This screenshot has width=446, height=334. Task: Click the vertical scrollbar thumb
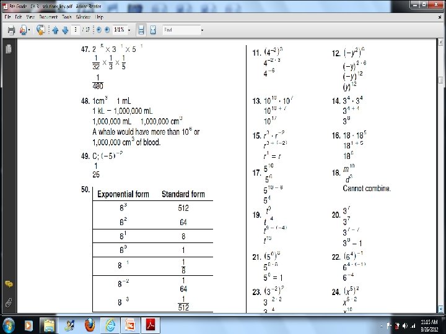point(440,80)
